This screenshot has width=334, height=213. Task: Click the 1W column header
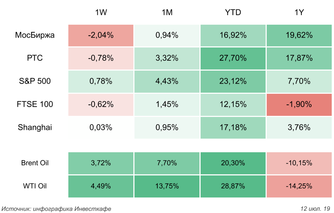tap(101, 13)
